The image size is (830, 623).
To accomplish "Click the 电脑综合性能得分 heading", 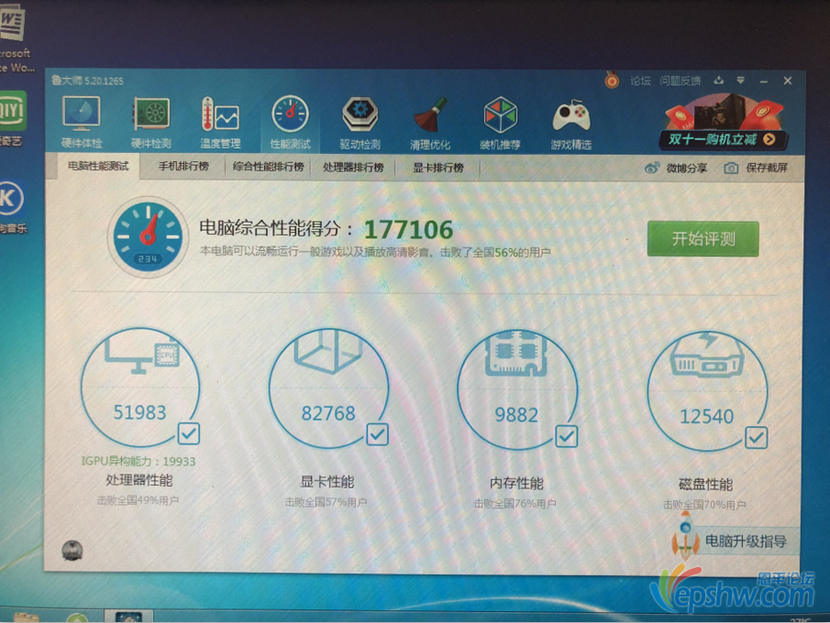I will pos(270,228).
